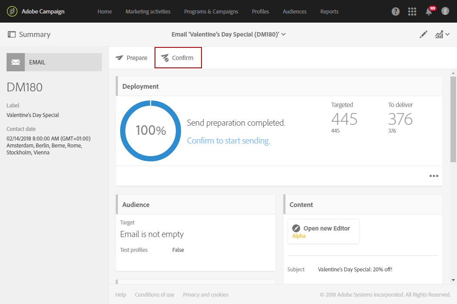This screenshot has width=457, height=304.
Task: Go to the Home menu
Action: (104, 11)
